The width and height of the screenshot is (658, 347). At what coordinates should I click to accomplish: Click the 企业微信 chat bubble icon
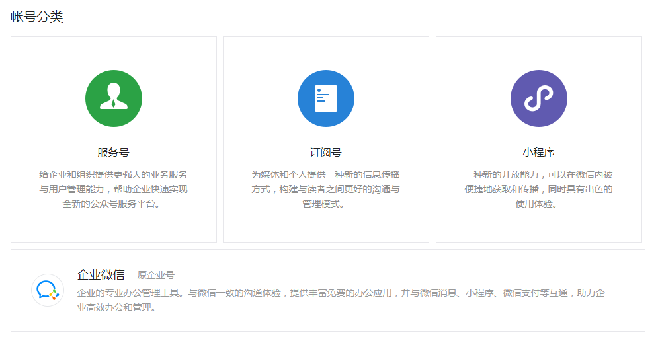pos(48,290)
